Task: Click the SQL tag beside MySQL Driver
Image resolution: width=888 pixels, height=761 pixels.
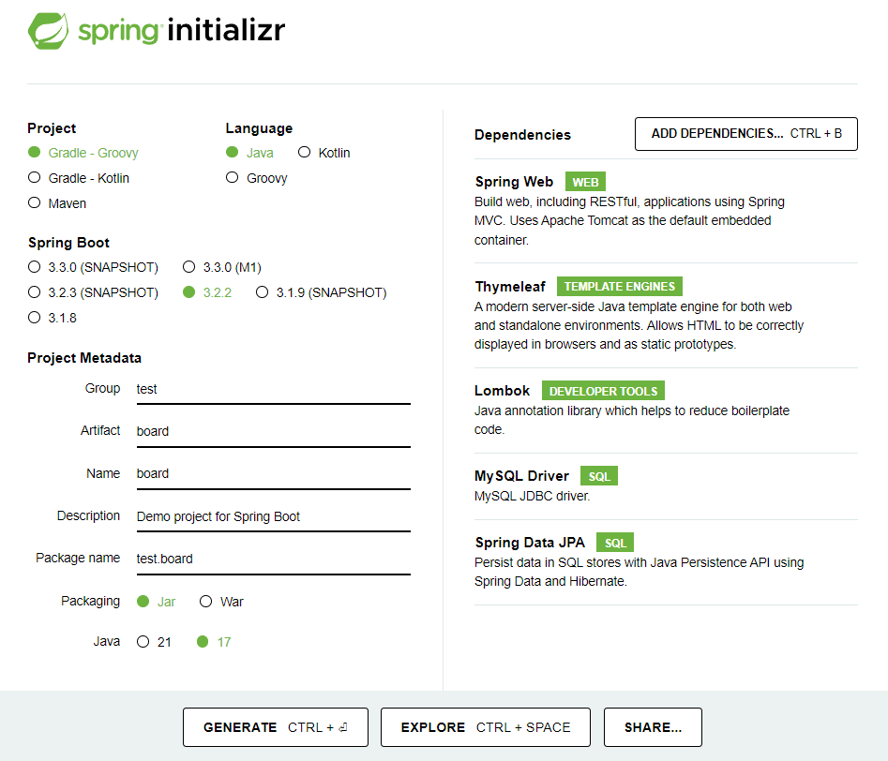Action: click(598, 476)
